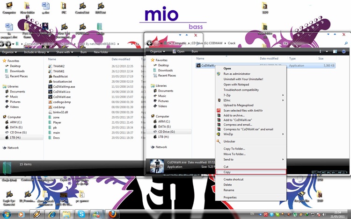Open Skype from the taskbar
The image size is (351, 219).
[81, 214]
